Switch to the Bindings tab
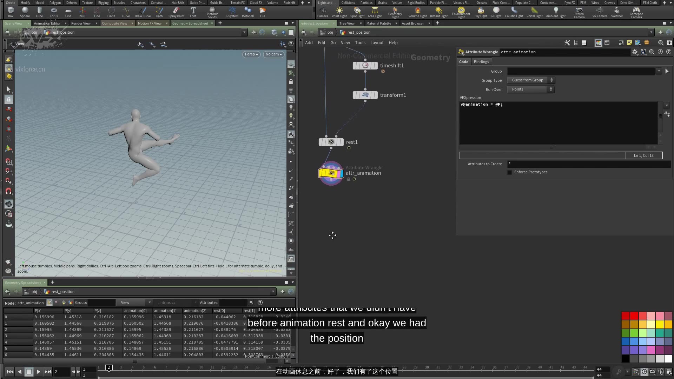 click(481, 61)
